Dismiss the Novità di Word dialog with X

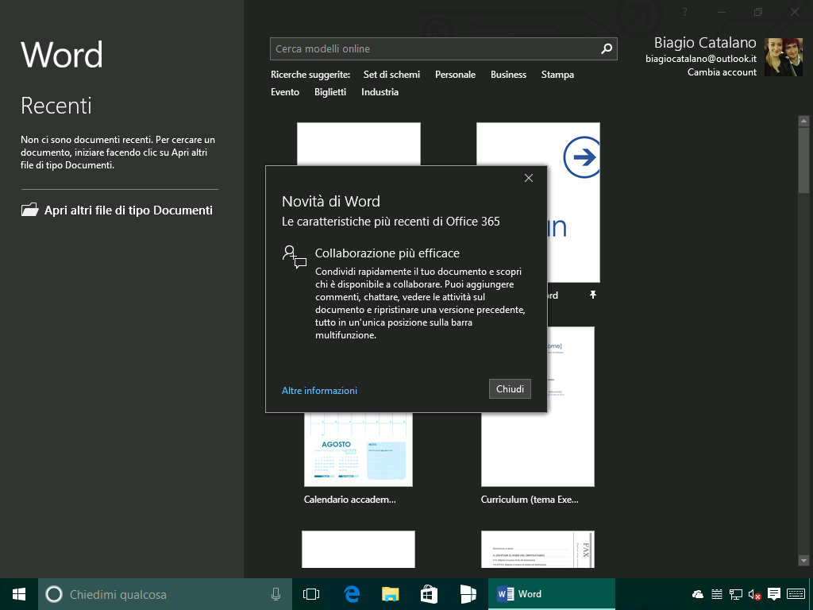[528, 178]
